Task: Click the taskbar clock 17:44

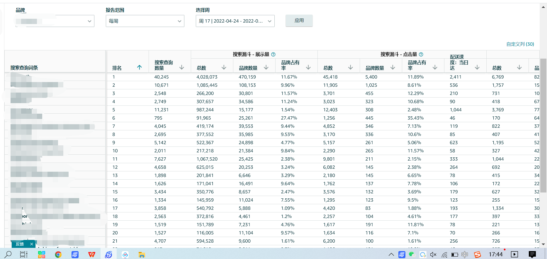Action: point(495,254)
